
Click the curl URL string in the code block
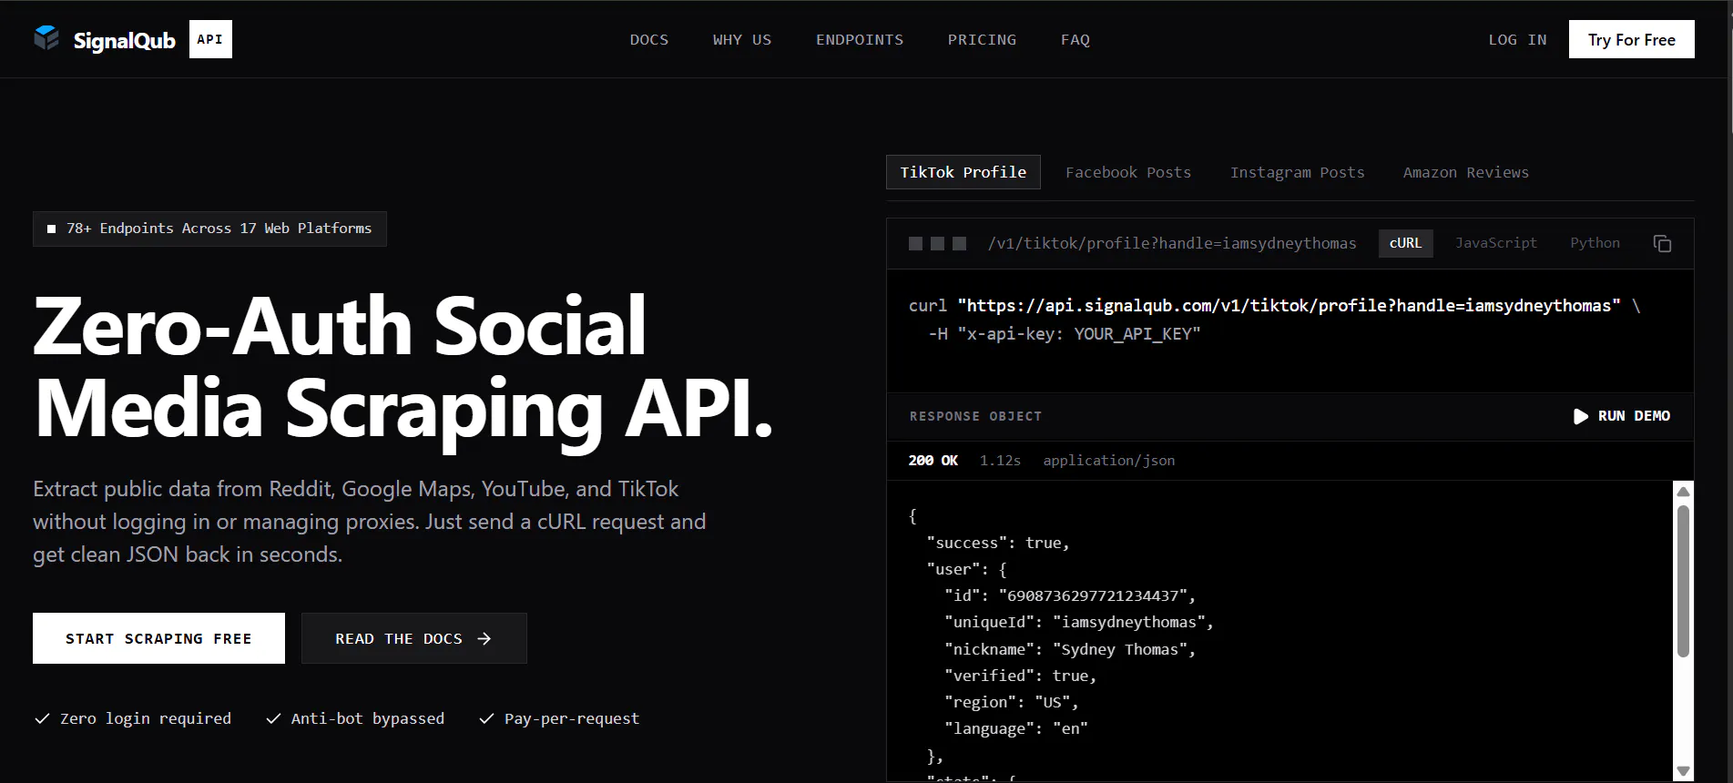tap(1289, 306)
